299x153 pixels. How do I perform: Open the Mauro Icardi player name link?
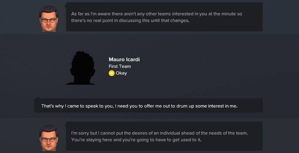(x=124, y=59)
